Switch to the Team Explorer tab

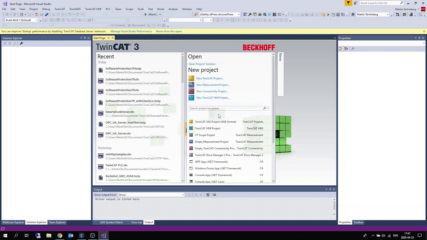pos(57,222)
